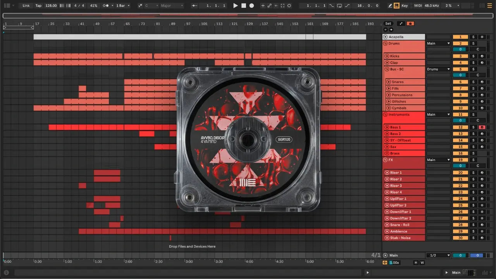
Task: Enable the Loop switch in transport
Action: pos(339,6)
